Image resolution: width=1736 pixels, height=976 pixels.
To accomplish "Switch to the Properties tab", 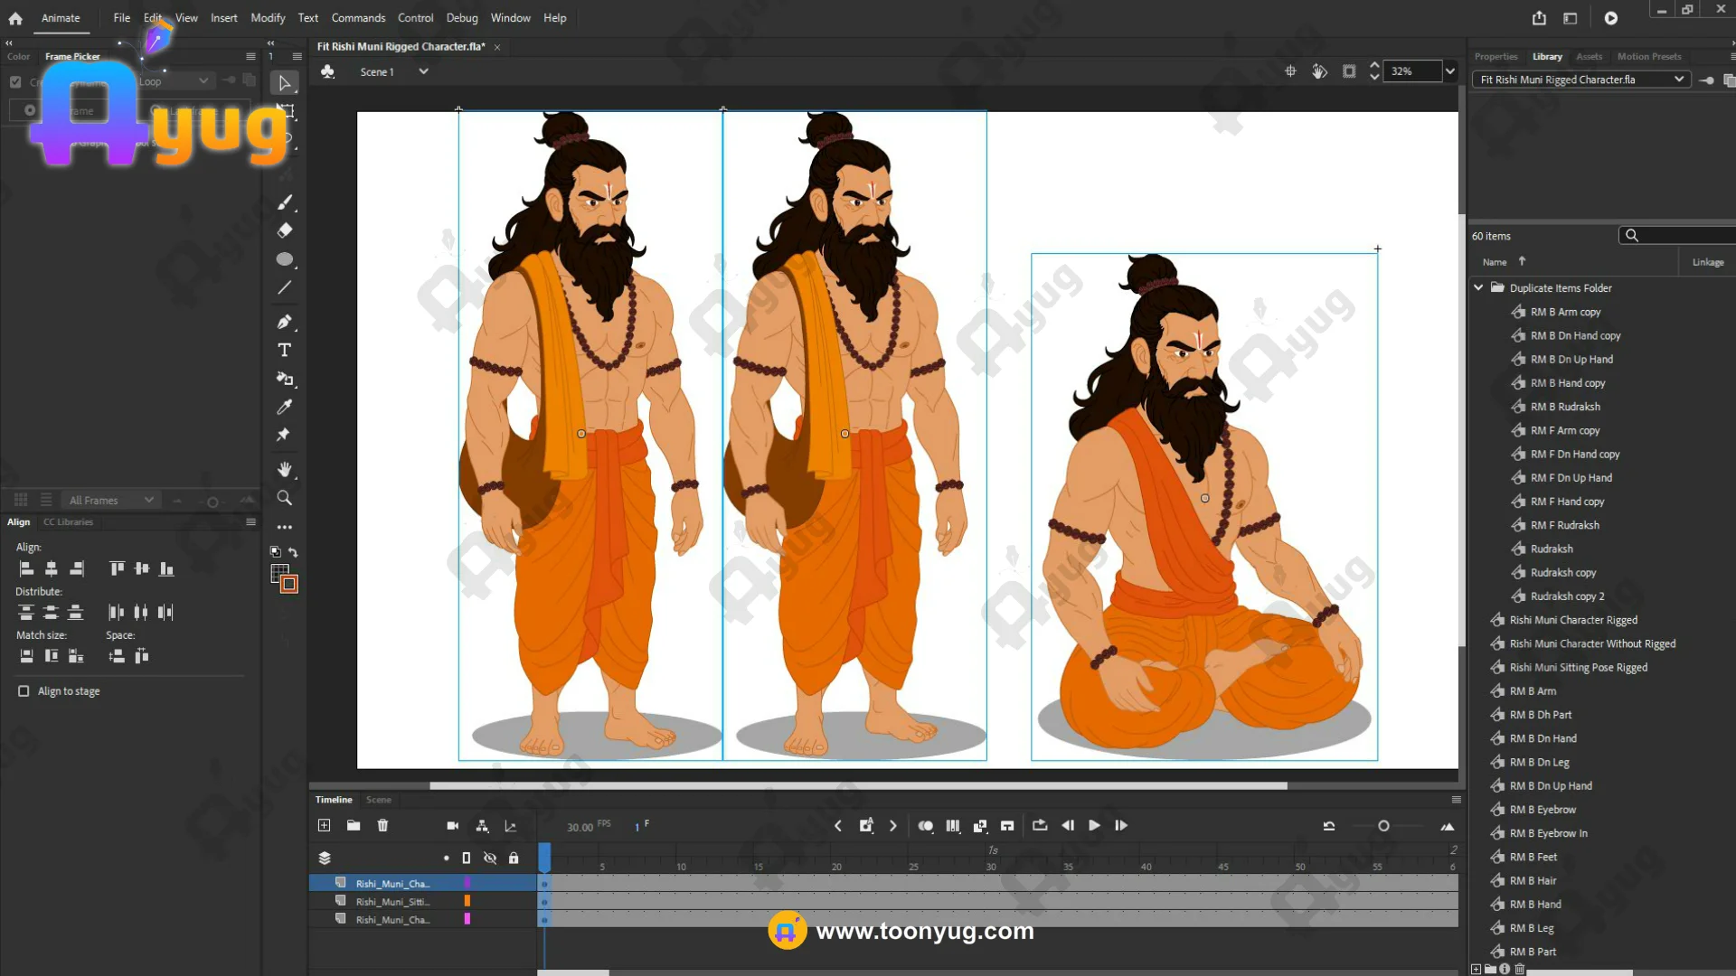I will [1495, 56].
